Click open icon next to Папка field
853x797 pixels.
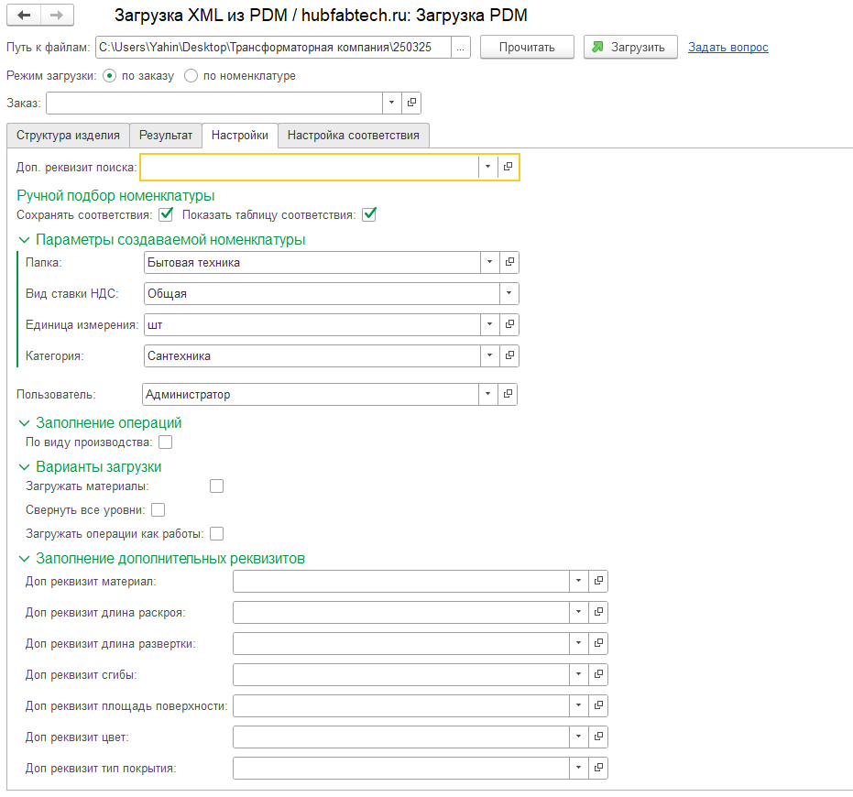[x=509, y=263]
